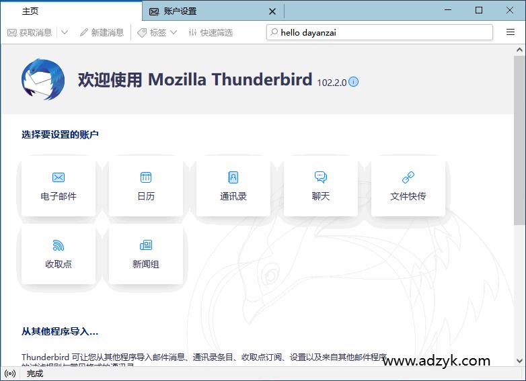Switch to the 主页 tab

click(x=71, y=11)
